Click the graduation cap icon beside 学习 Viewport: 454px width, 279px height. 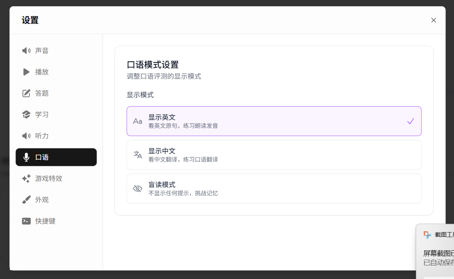[x=26, y=115]
